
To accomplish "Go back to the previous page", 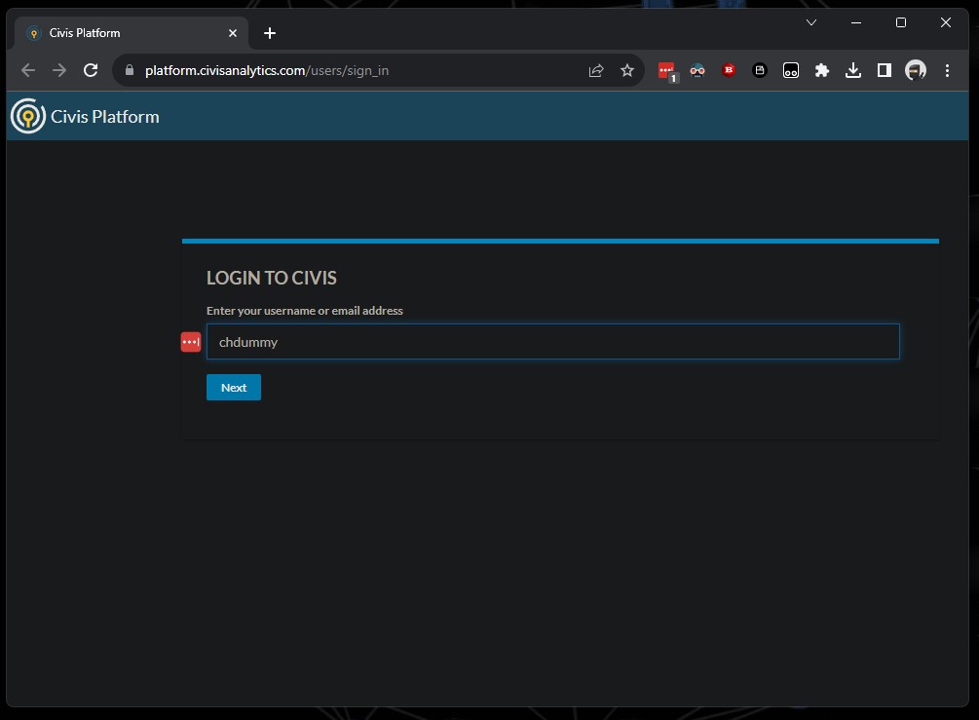I will pos(28,70).
